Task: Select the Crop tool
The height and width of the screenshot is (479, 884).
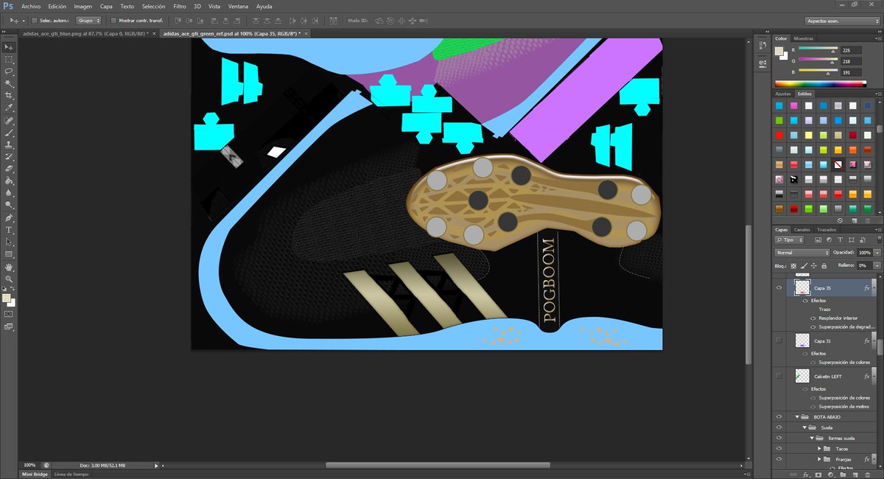Action: coord(9,95)
